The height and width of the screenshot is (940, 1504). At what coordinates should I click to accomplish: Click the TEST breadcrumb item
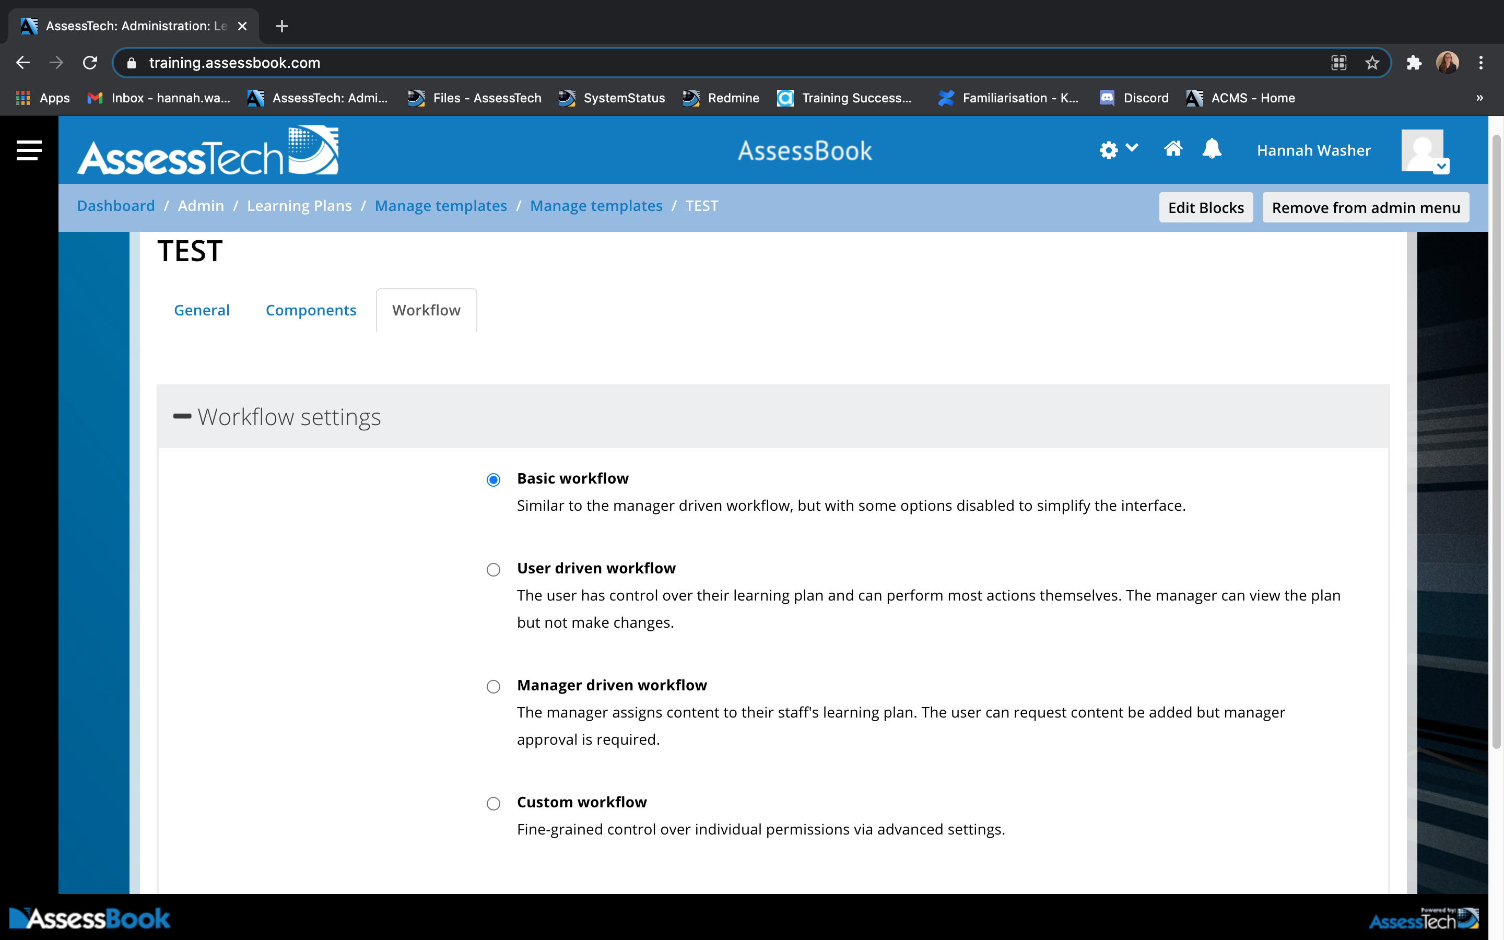pos(702,206)
